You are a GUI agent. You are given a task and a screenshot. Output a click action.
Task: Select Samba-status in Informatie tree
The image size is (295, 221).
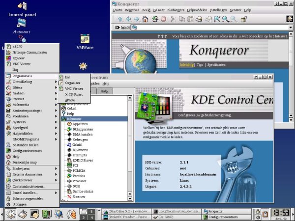[x=80, y=192]
